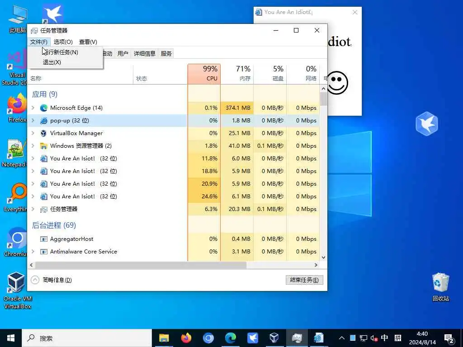Image resolution: width=463 pixels, height=347 pixels.
Task: Expand the Windows 资源管理器 (2) group
Action: (33, 146)
